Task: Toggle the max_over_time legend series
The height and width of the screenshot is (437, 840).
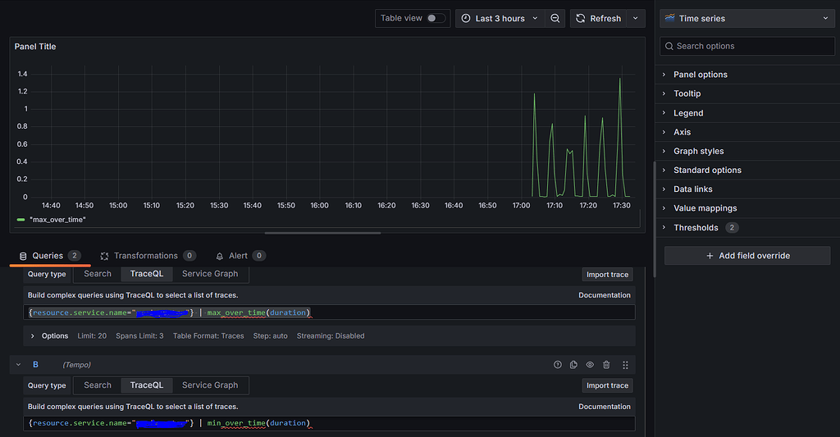Action: 57,220
